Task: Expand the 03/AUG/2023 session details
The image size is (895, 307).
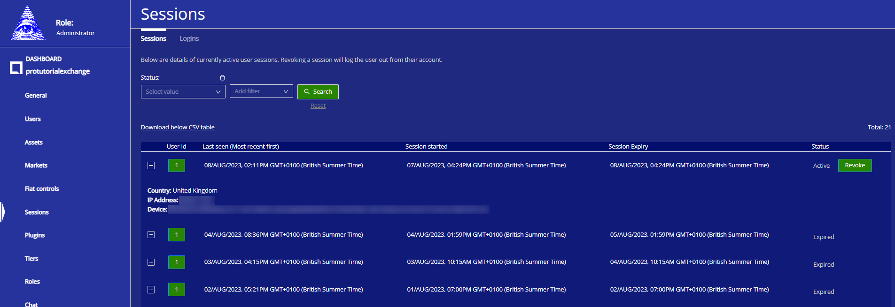Action: [151, 262]
